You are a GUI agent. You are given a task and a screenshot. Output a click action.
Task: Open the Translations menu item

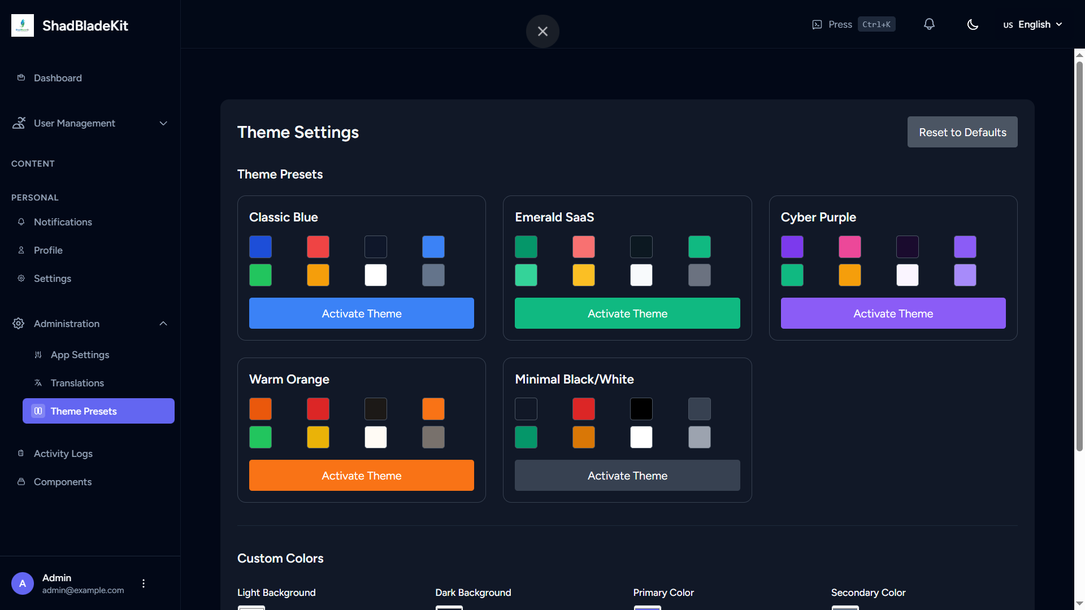click(77, 383)
